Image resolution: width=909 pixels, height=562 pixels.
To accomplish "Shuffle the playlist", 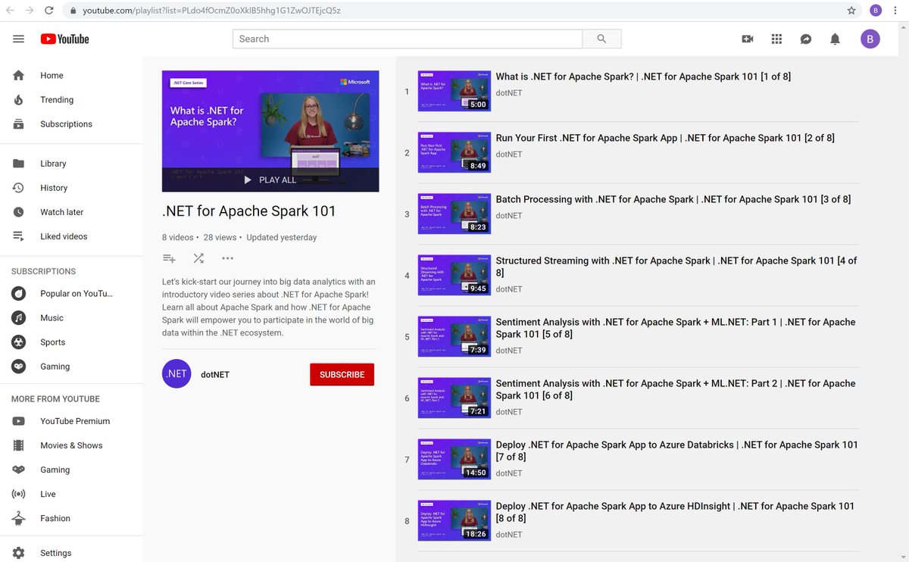I will (198, 258).
